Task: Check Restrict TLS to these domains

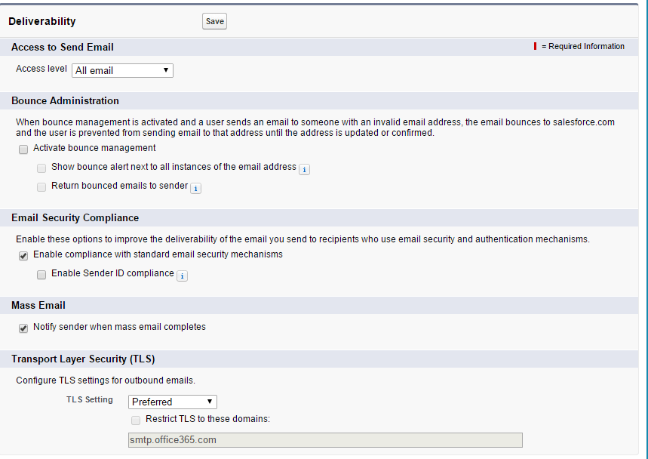Action: click(x=135, y=420)
